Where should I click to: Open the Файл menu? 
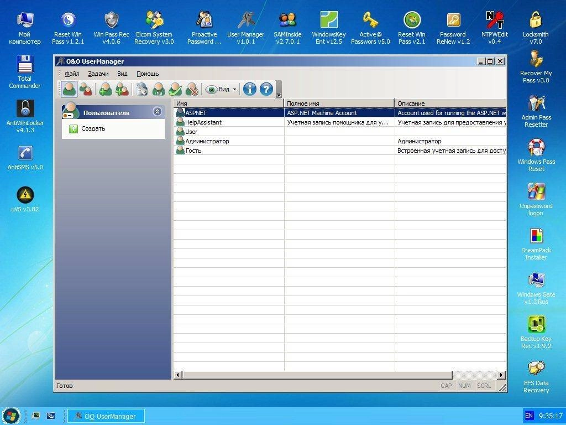pyautogui.click(x=72, y=74)
